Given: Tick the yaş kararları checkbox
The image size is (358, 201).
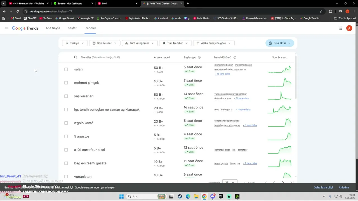Looking at the screenshot, I should (66, 96).
